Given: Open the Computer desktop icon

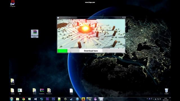Looking at the screenshot, I should tap(13, 3).
